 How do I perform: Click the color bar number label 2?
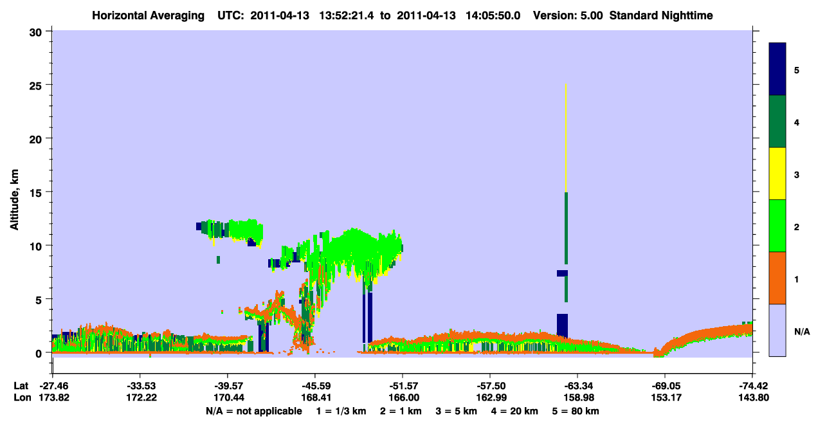point(797,227)
